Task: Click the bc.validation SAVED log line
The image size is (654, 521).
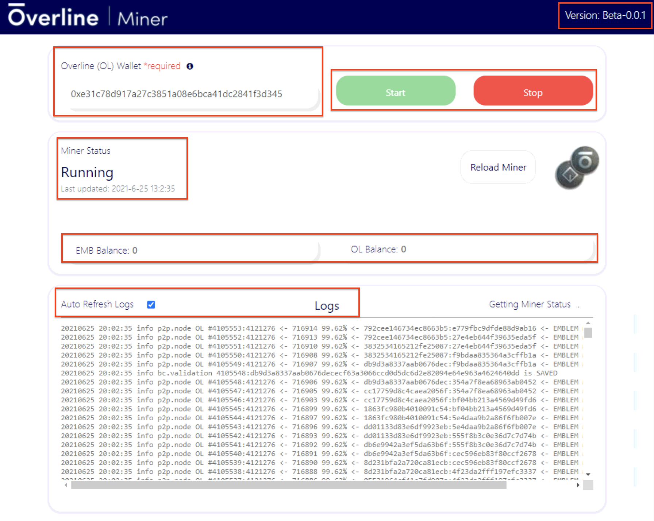Action: click(309, 373)
